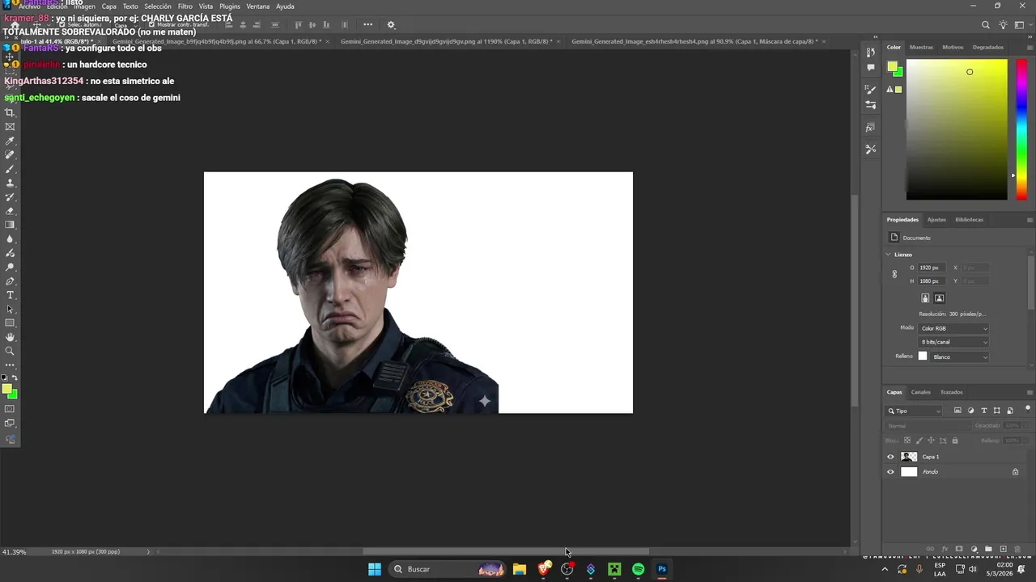Select the Brush tool

10,169
